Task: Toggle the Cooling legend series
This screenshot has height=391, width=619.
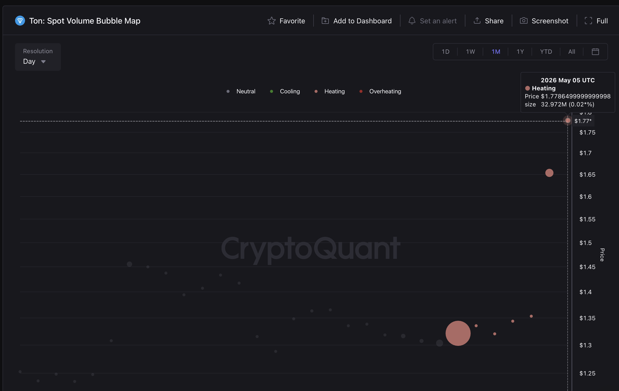Action: [x=285, y=91]
